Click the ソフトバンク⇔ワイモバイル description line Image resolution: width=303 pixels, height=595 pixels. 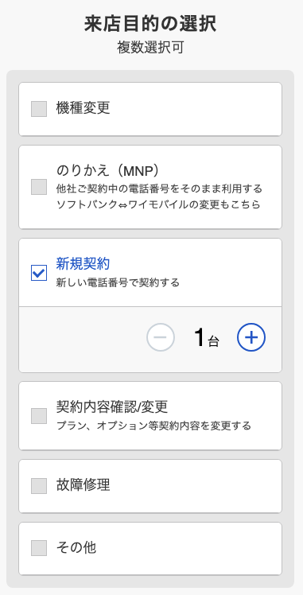[158, 204]
